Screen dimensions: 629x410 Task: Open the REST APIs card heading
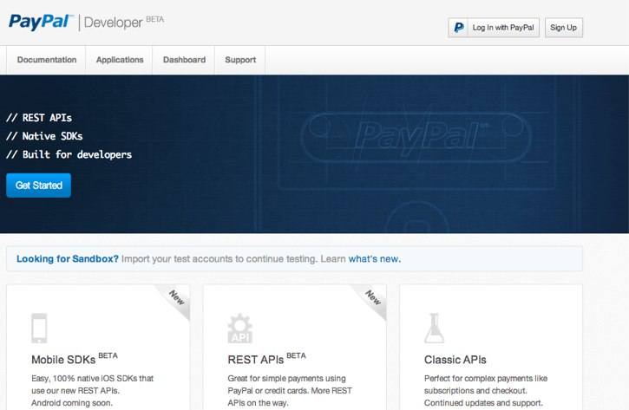pos(266,358)
